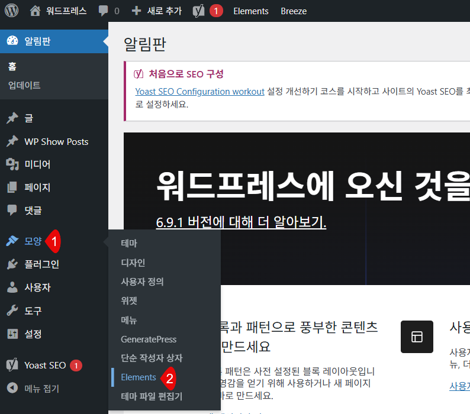Select 테마 in the 모양 flyout

click(129, 243)
